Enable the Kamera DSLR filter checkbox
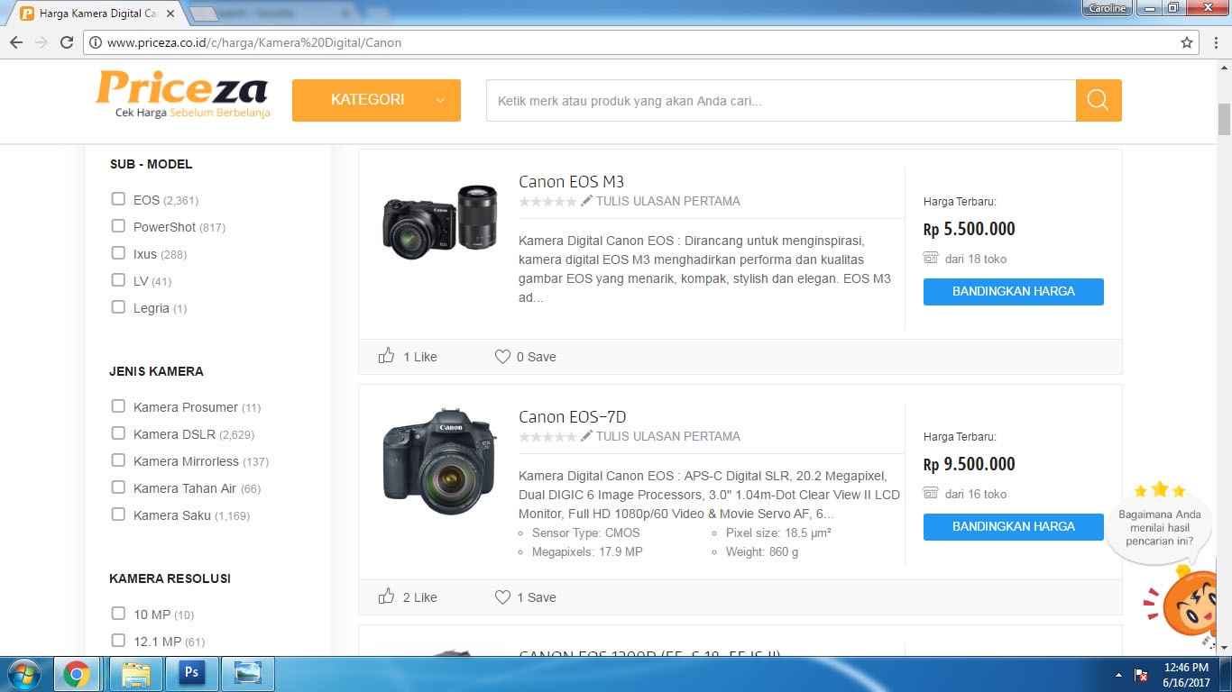Viewport: 1232px width, 692px height. [x=118, y=433]
